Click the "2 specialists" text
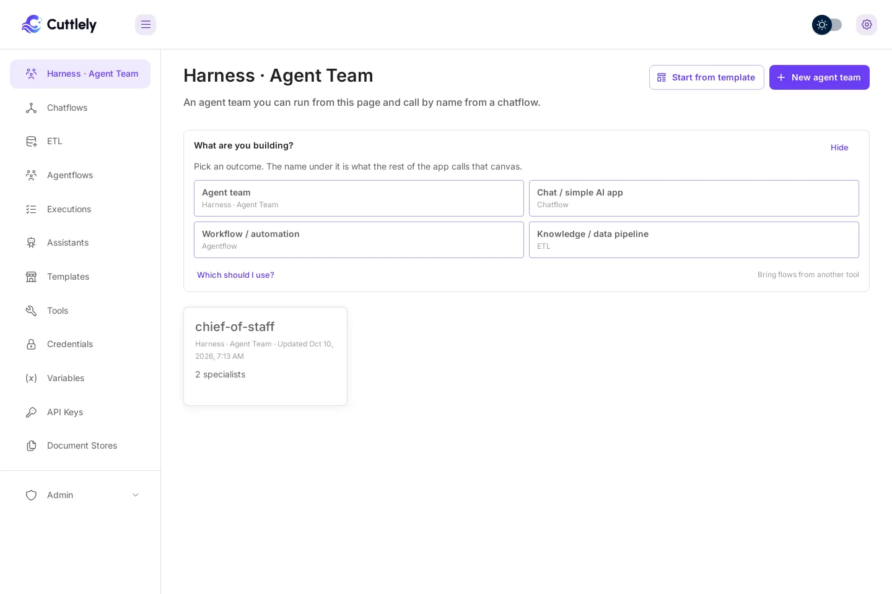 pyautogui.click(x=220, y=374)
